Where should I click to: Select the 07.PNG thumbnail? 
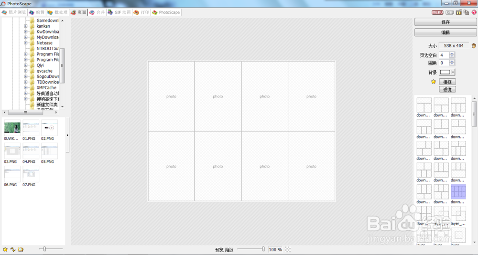tap(31, 174)
